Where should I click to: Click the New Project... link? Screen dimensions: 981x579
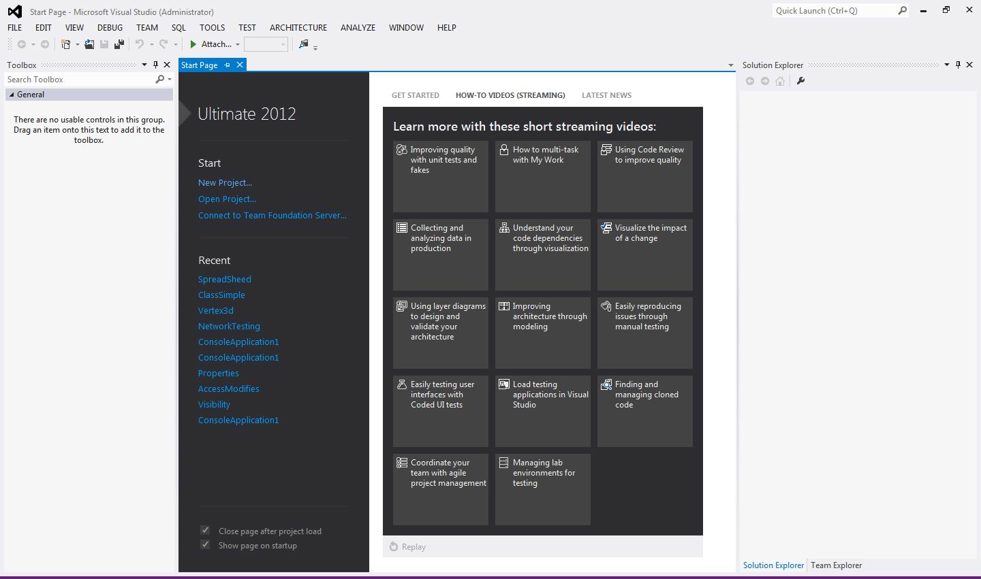(x=225, y=183)
